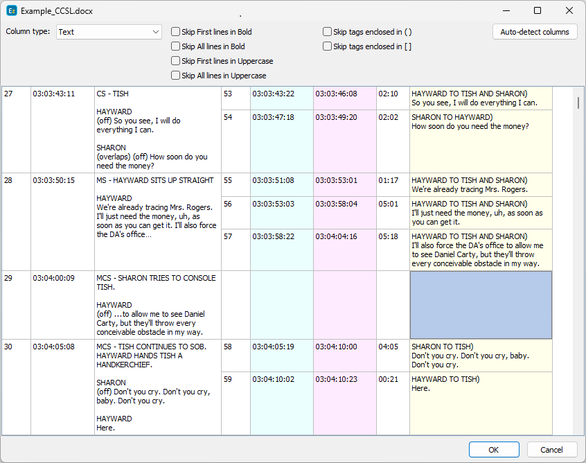The height and width of the screenshot is (463, 586).
Task: Maximize the Example_CCSL.docx window
Action: pyautogui.click(x=538, y=11)
